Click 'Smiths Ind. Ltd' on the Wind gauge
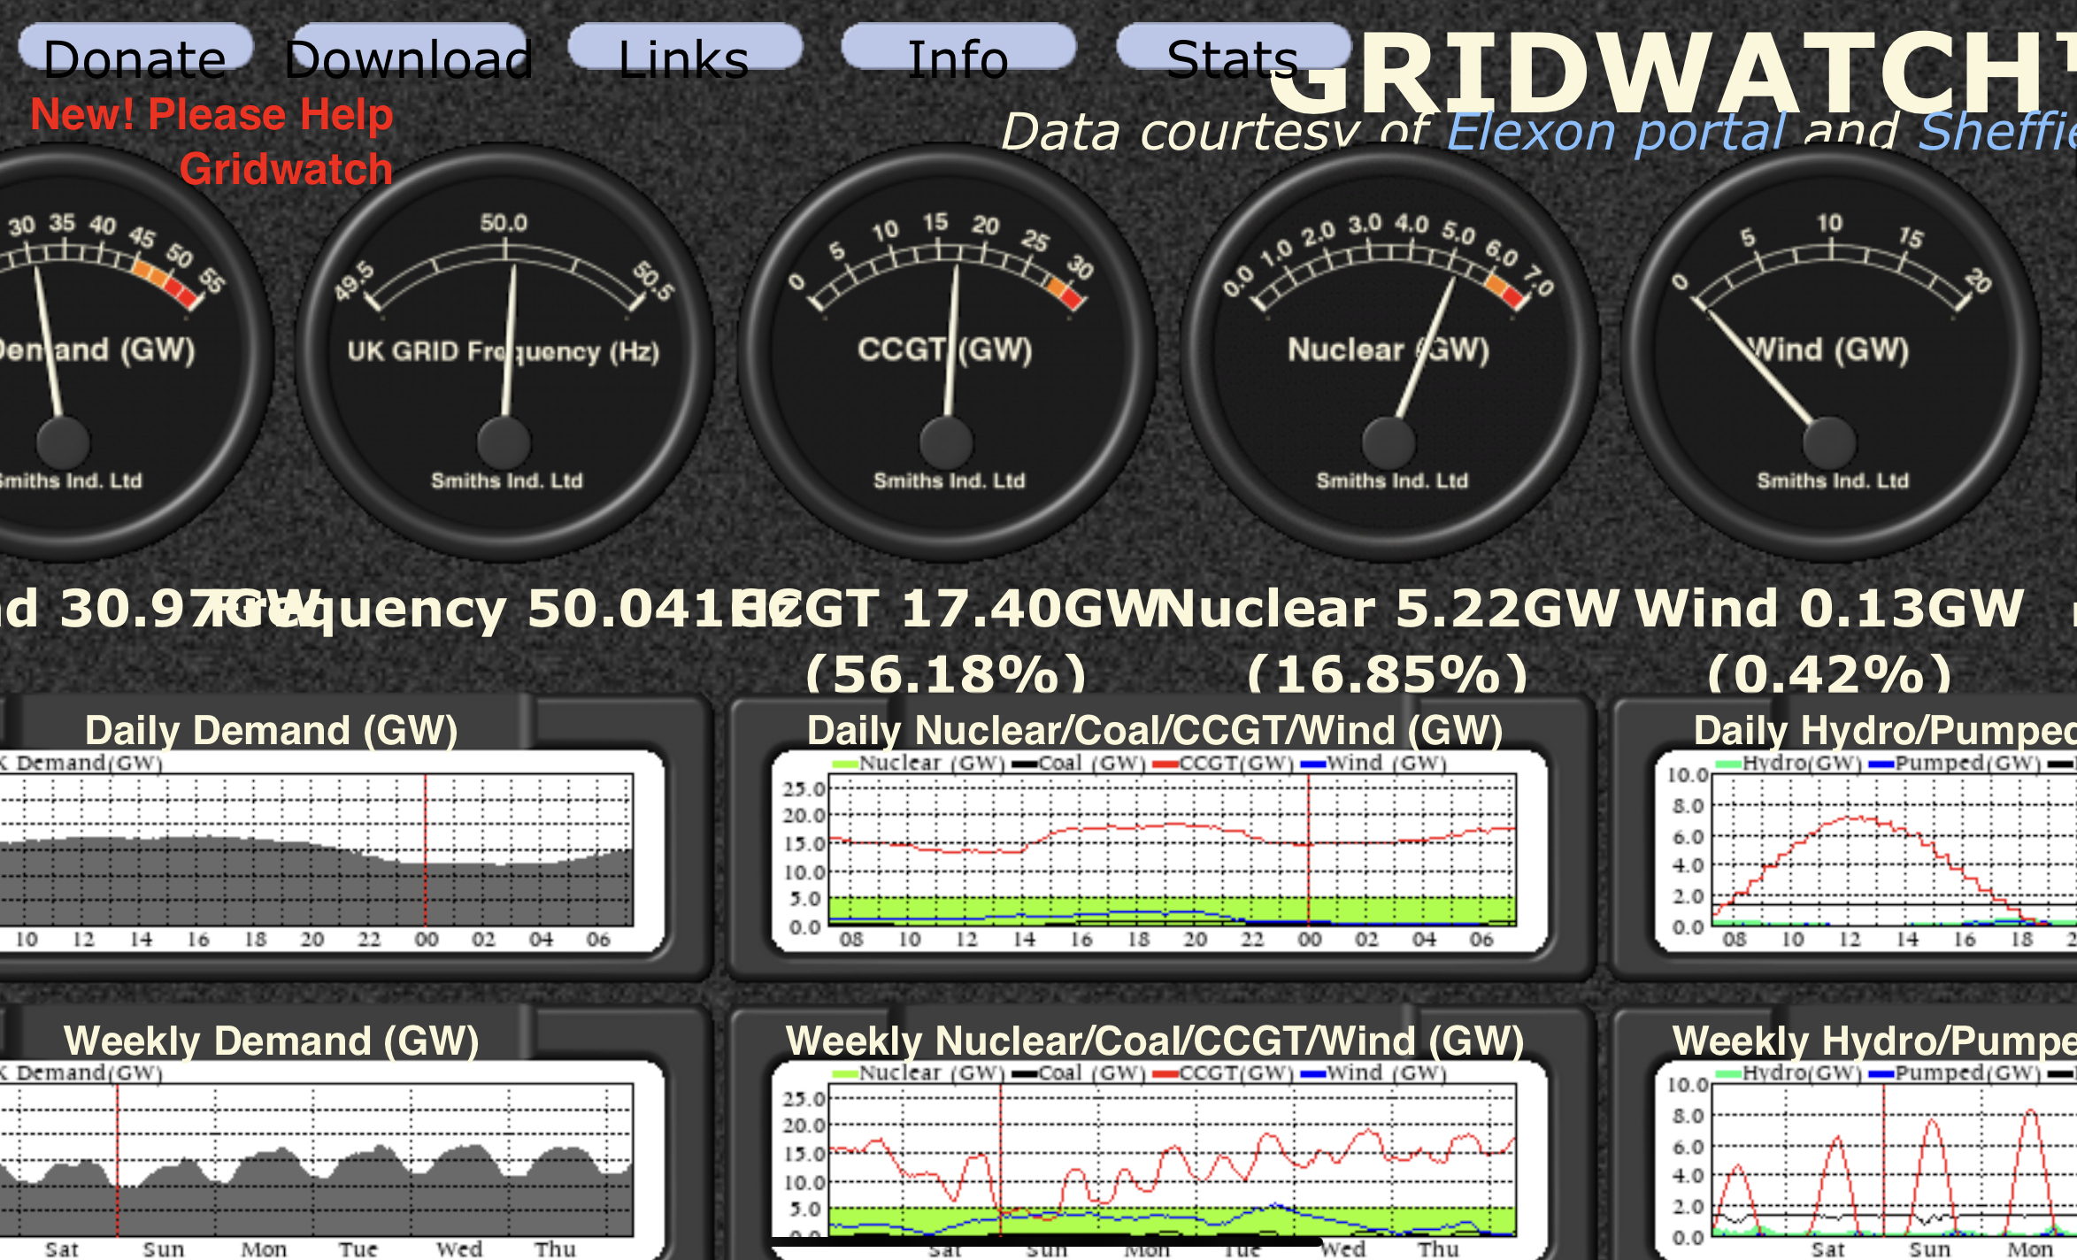Screen dimensions: 2077x1260 [1833, 480]
